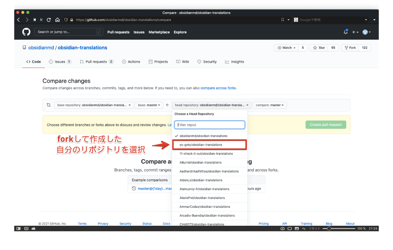Focus the 'Filter repos' input
Viewport: 393px width, 250px height.
[210, 125]
